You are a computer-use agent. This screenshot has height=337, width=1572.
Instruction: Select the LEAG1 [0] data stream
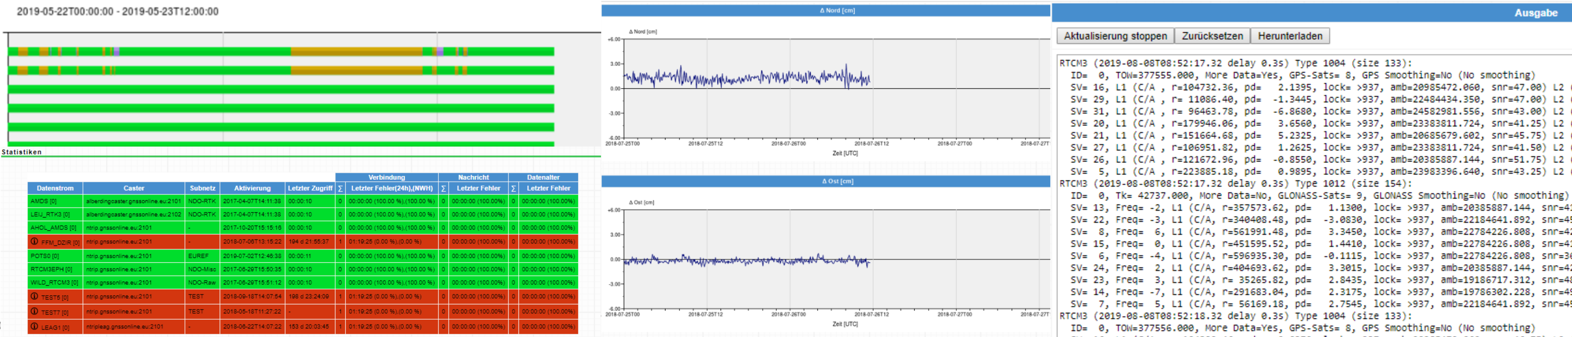tap(55, 327)
